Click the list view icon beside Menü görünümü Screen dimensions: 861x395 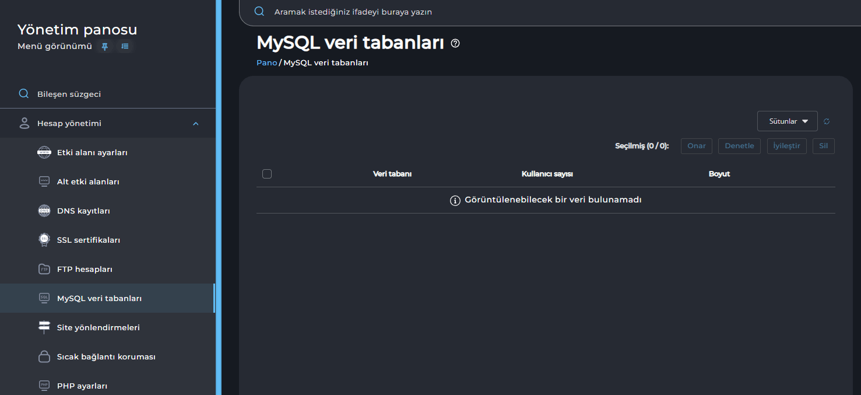[x=125, y=47]
